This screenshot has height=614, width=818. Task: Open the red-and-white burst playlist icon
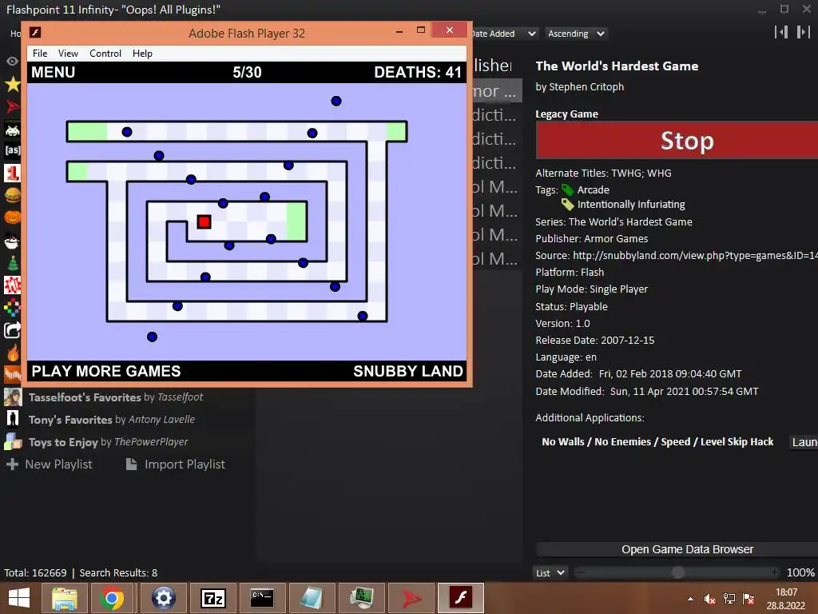click(x=12, y=285)
